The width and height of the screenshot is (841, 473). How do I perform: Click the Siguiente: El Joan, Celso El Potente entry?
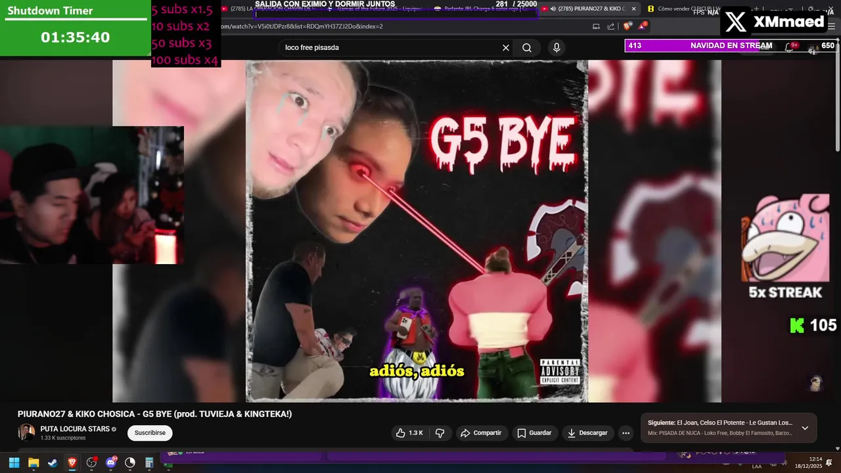(720, 423)
